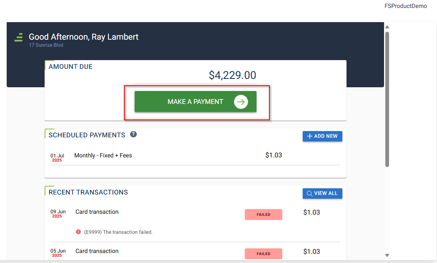The image size is (437, 263).
Task: Click the red error exclamation icon
Action: coord(78,232)
